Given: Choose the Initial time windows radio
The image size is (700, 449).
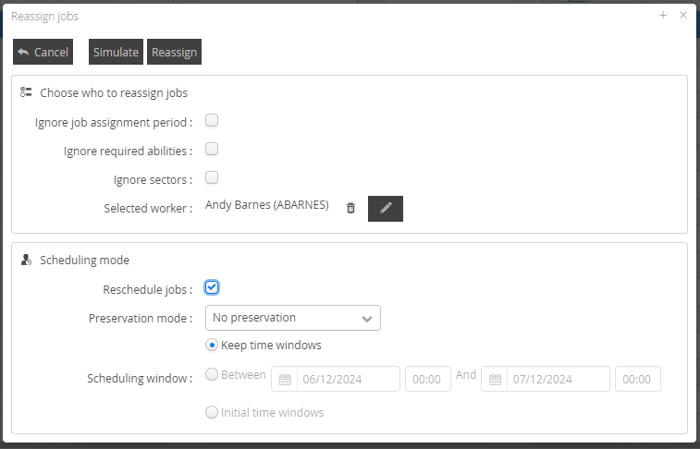Looking at the screenshot, I should point(212,412).
